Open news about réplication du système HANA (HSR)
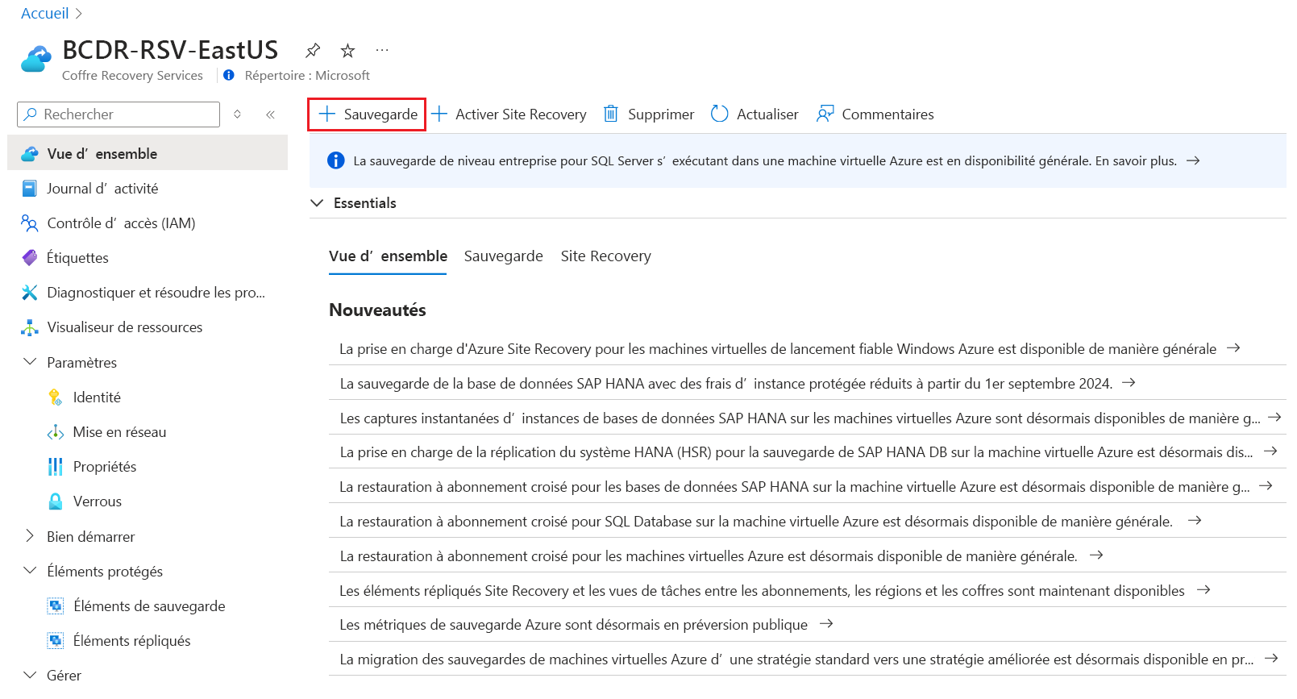Viewport: 1297px width, 699px height. coord(808,451)
